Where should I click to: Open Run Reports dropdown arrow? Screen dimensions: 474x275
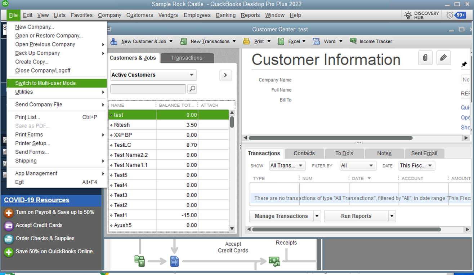(x=392, y=216)
